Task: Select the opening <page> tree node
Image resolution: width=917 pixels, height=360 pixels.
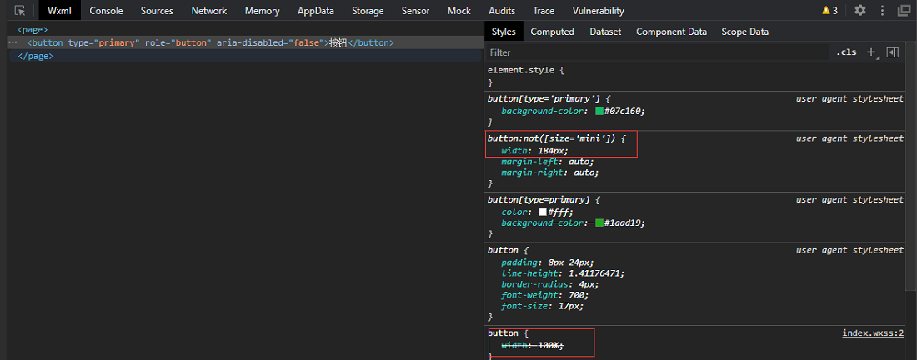Action: [x=33, y=29]
